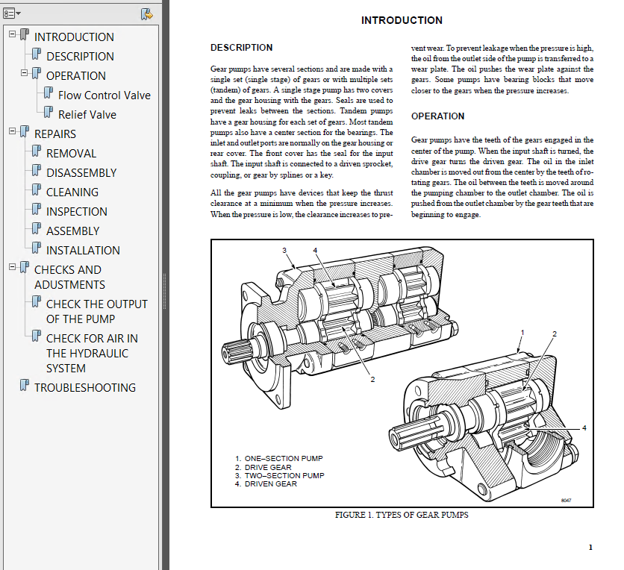Go to the INSTALLATION bookmark
The height and width of the screenshot is (570, 624).
[83, 251]
